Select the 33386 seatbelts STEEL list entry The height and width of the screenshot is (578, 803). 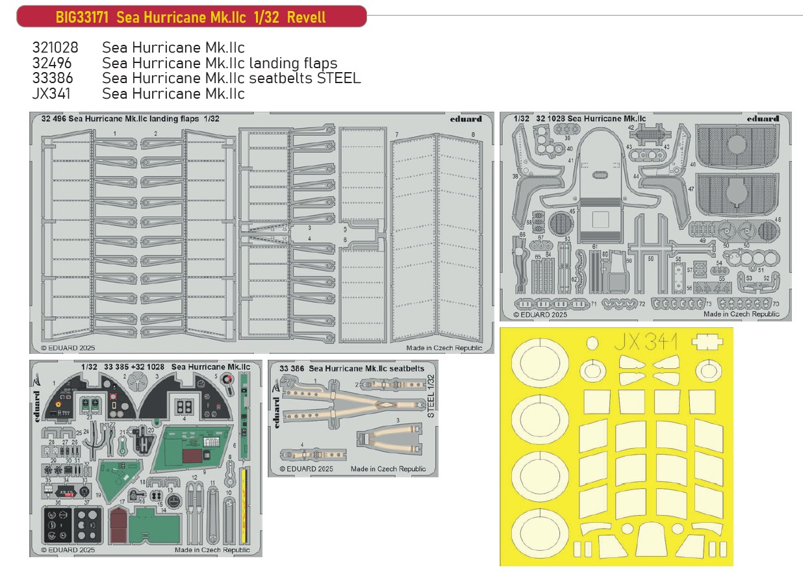[x=196, y=78]
